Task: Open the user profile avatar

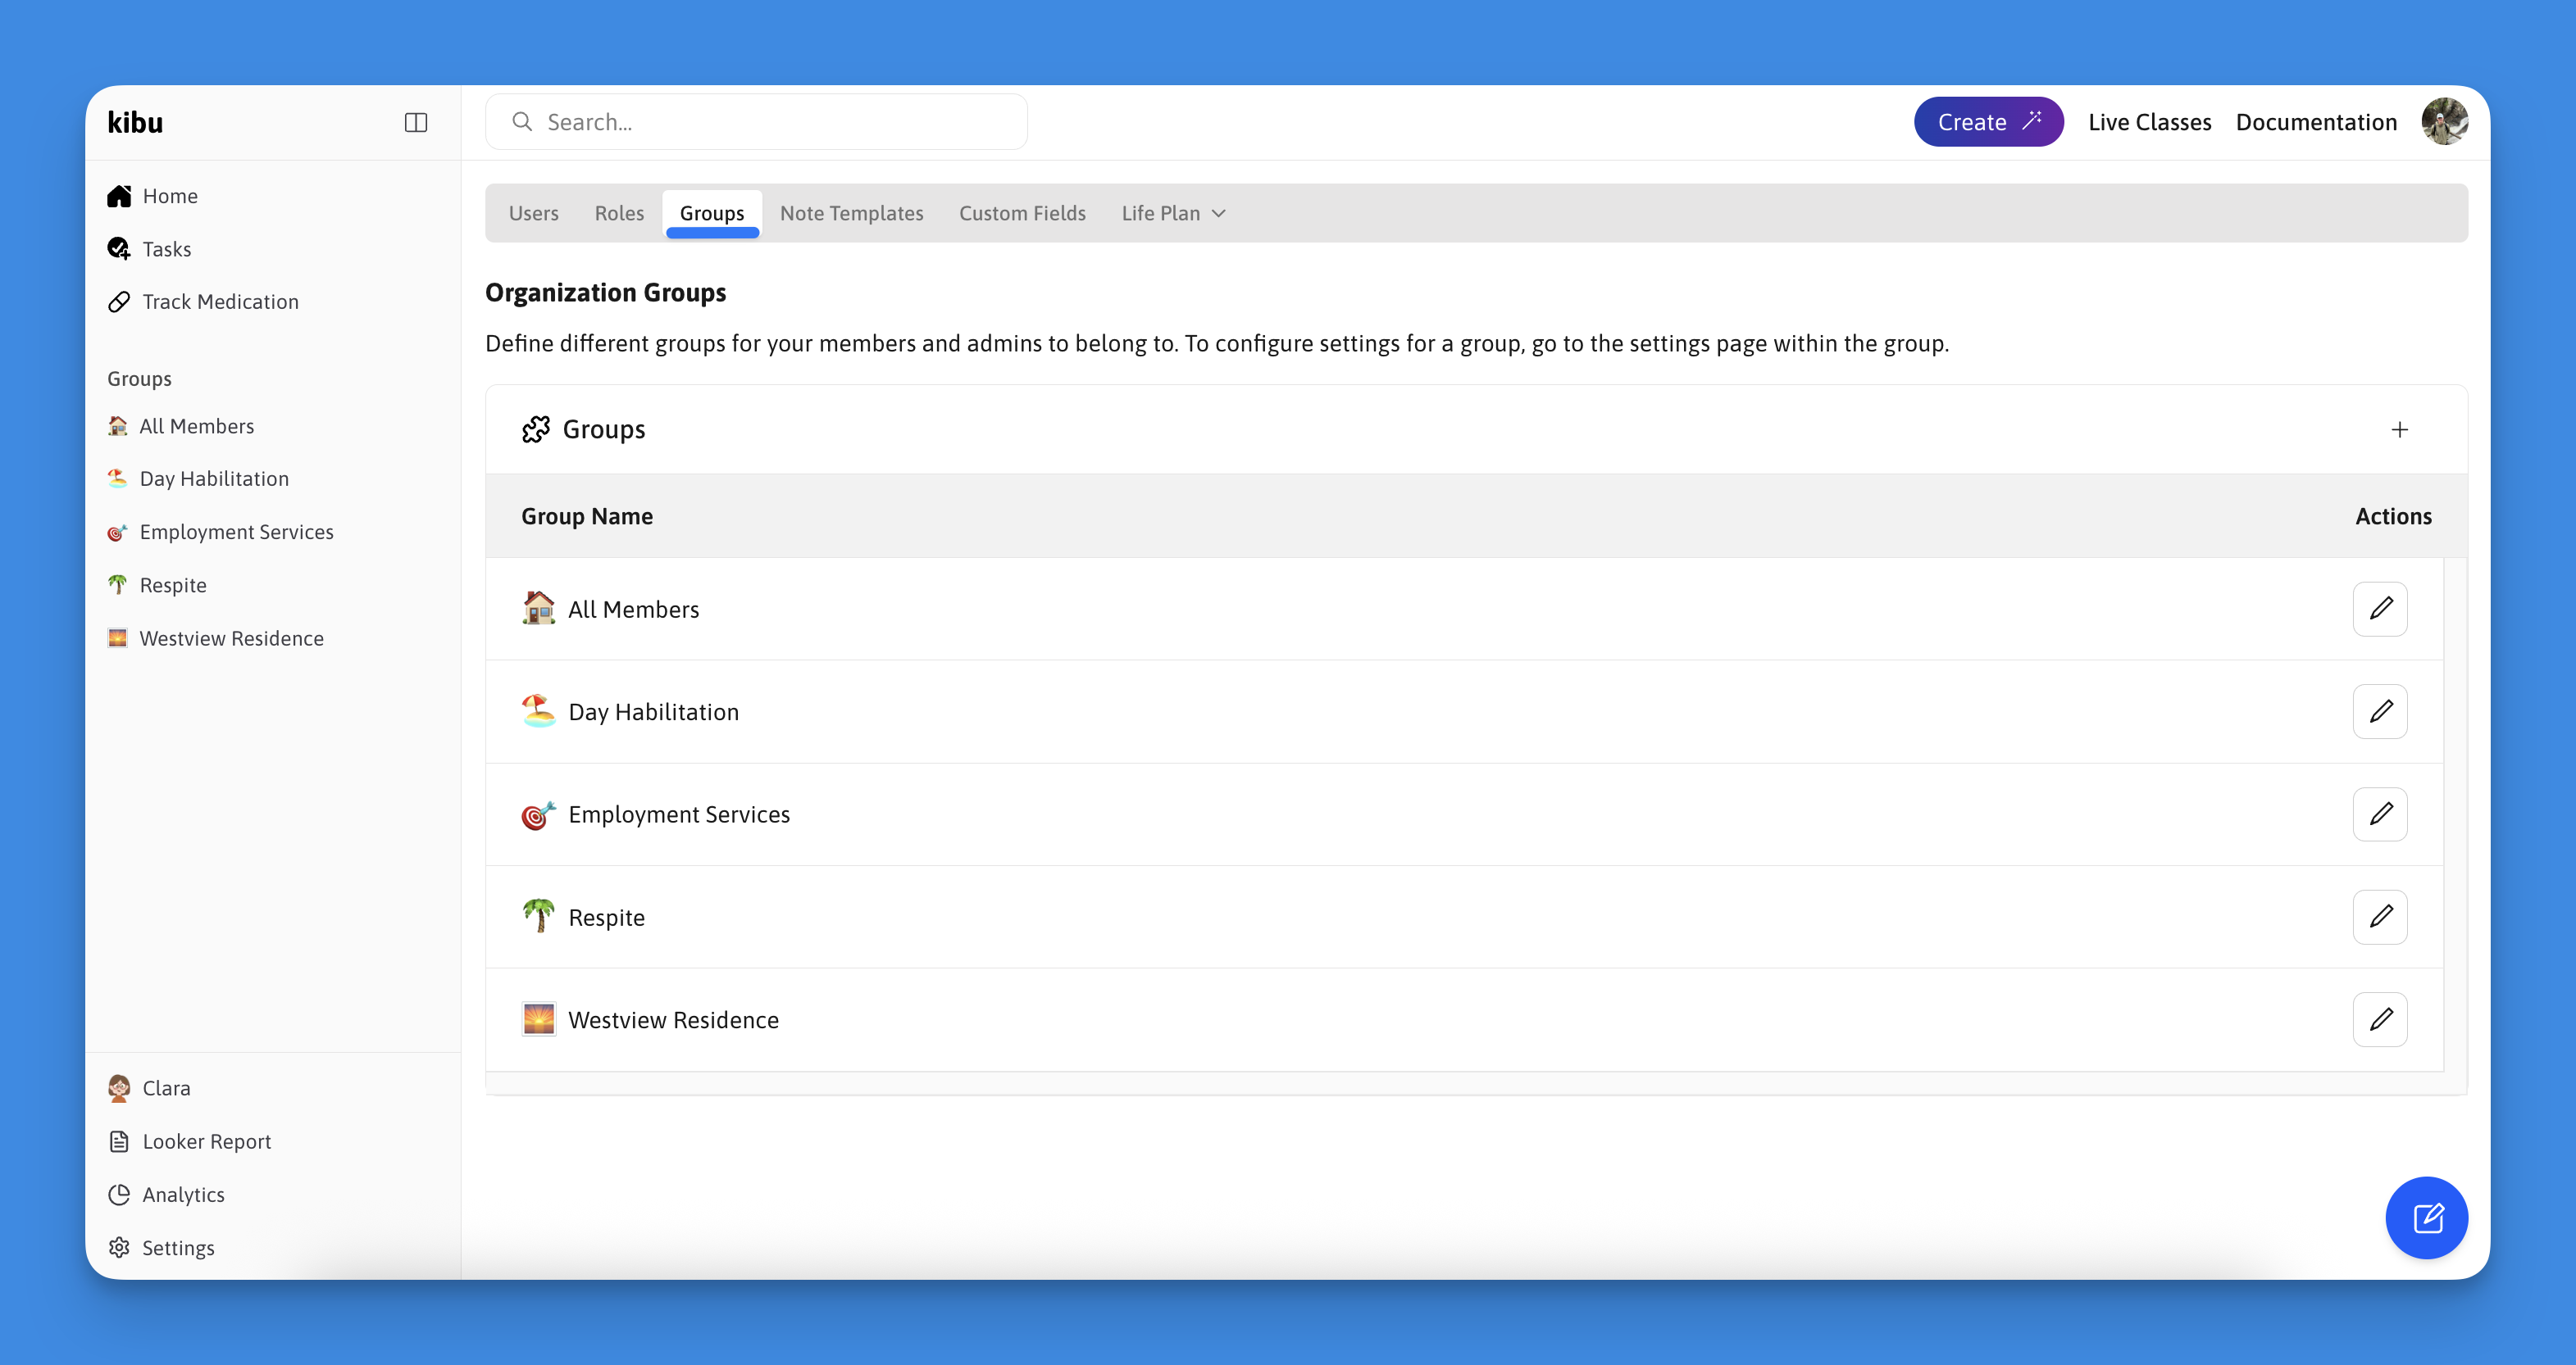Action: coord(2444,122)
